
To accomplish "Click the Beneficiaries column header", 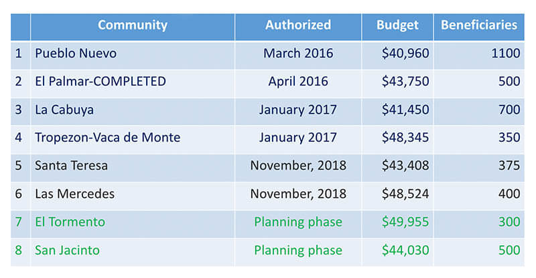I will [x=478, y=25].
